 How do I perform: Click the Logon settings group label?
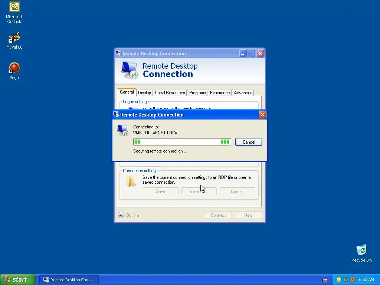(136, 102)
